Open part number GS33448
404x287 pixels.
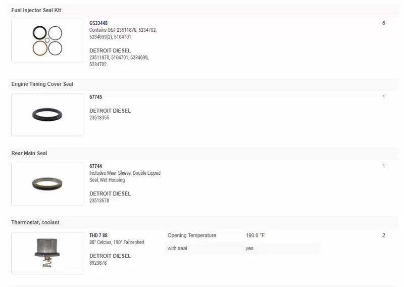coord(98,23)
